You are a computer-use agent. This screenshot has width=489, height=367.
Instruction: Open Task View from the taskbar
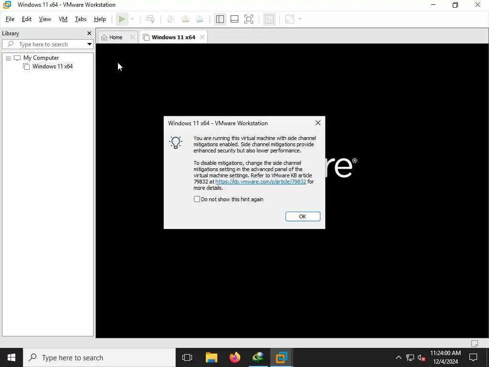pos(187,357)
